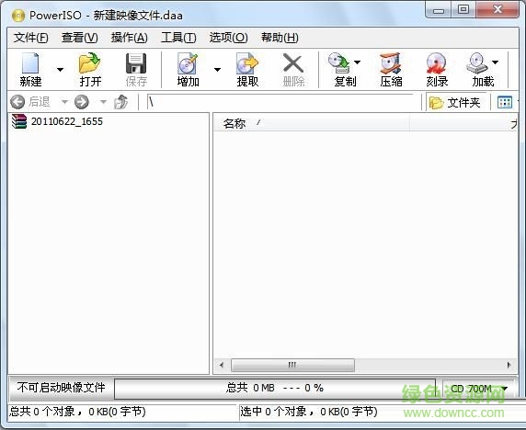Click the non-bootable image (不可启动映像文件) button
526x430 pixels.
[61, 388]
